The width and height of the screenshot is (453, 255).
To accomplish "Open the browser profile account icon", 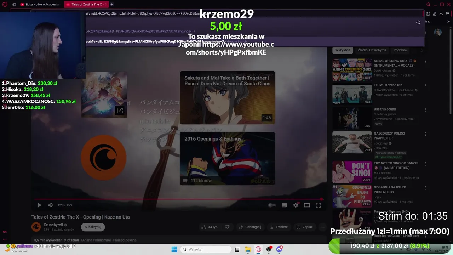I will coord(435,14).
